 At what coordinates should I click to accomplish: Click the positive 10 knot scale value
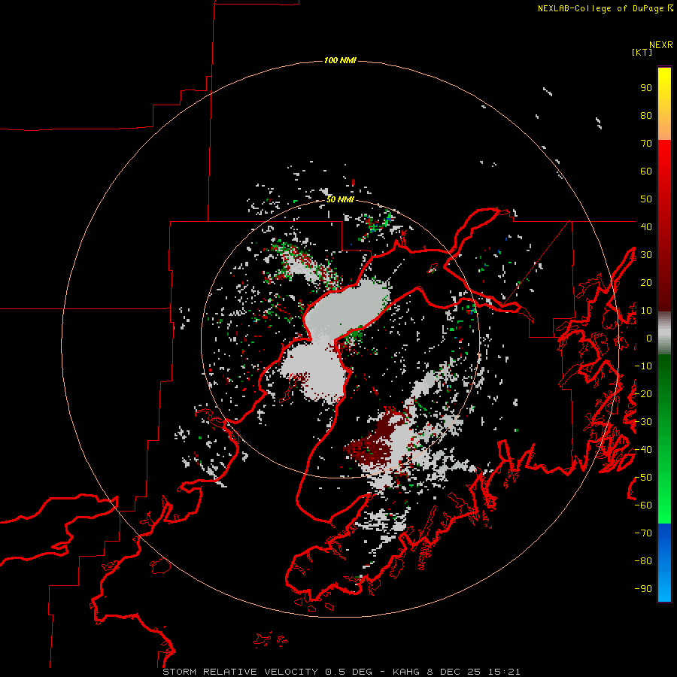(646, 311)
